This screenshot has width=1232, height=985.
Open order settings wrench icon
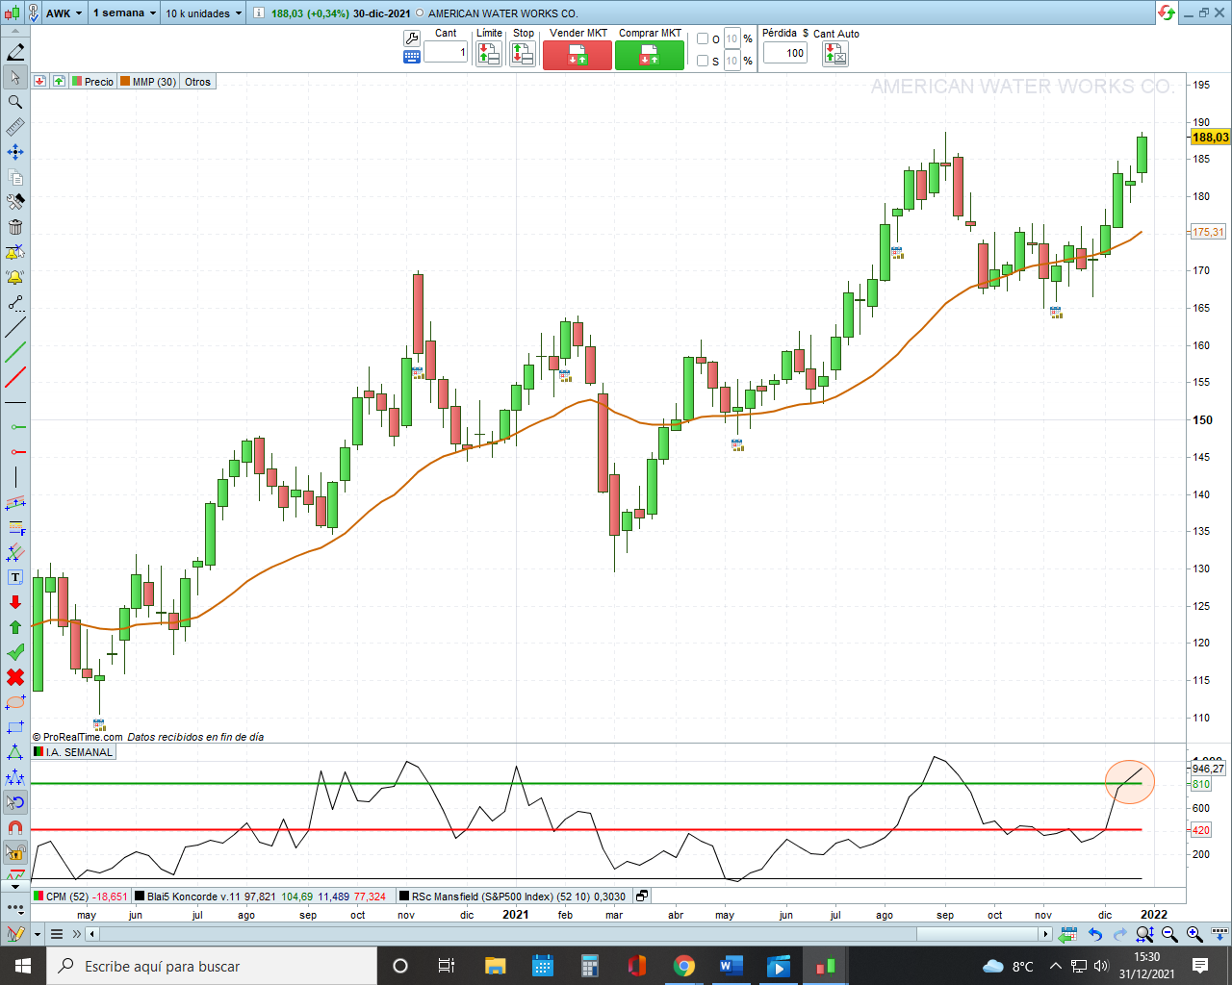(412, 38)
